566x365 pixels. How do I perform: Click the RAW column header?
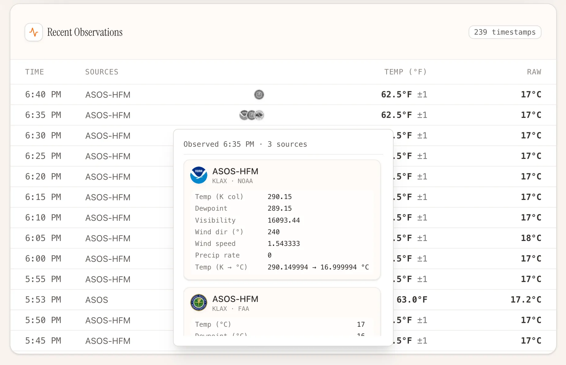tap(534, 72)
